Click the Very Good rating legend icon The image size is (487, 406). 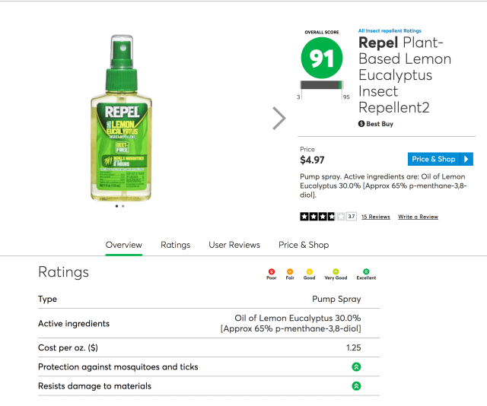pos(336,271)
